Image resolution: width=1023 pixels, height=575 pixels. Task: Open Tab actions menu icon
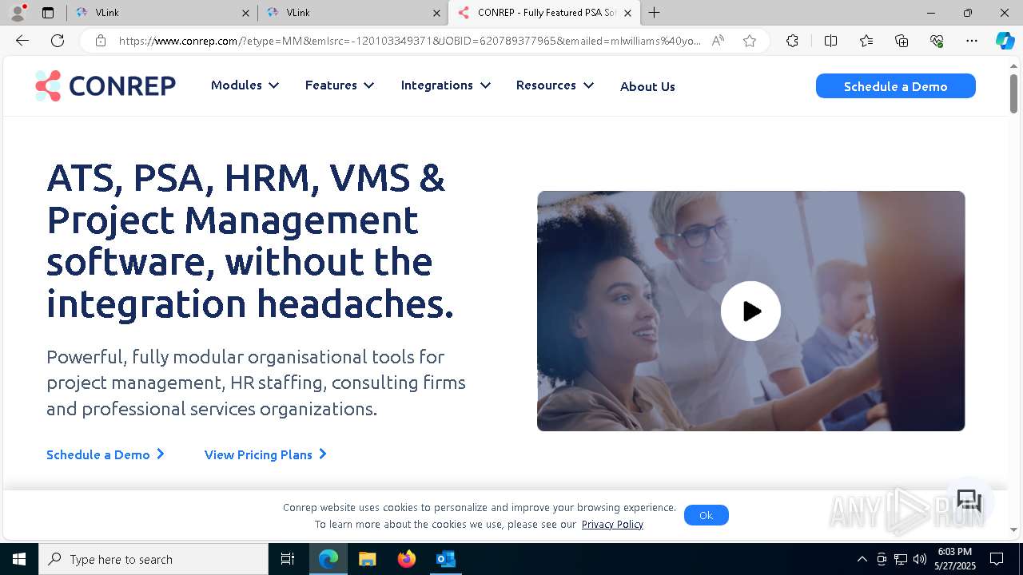pyautogui.click(x=48, y=13)
